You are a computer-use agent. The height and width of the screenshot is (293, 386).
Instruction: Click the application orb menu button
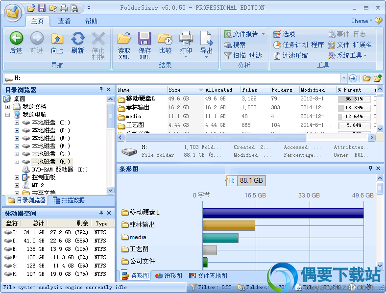click(12, 12)
